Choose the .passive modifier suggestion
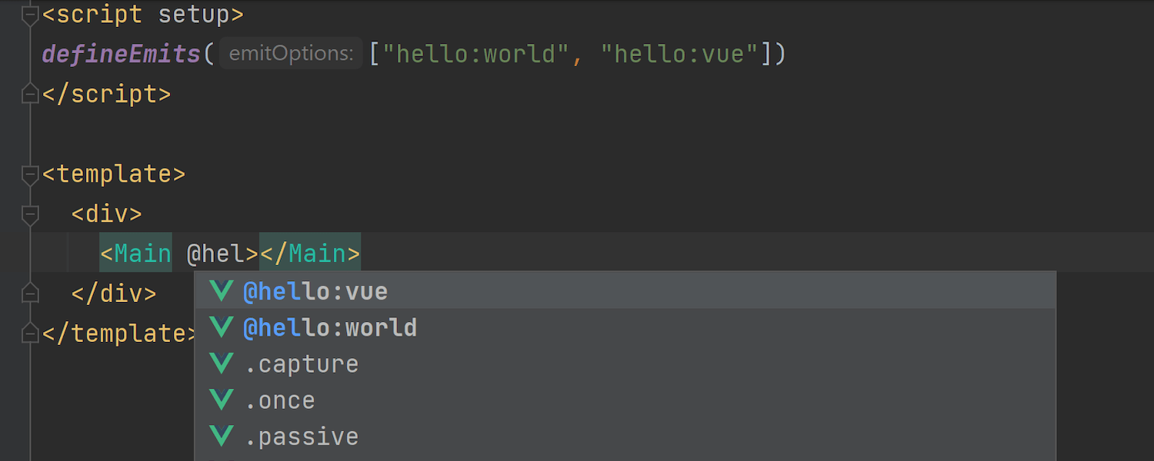Image resolution: width=1154 pixels, height=461 pixels. coord(302,437)
